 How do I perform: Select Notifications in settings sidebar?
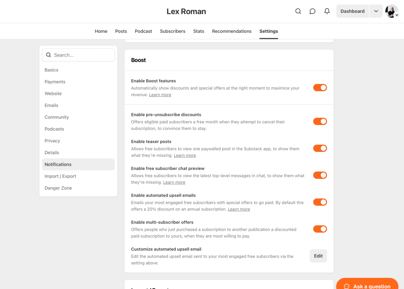click(78, 164)
